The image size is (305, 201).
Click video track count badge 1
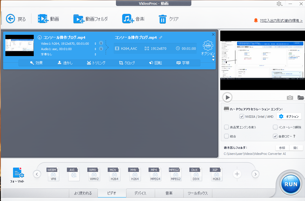click(101, 43)
